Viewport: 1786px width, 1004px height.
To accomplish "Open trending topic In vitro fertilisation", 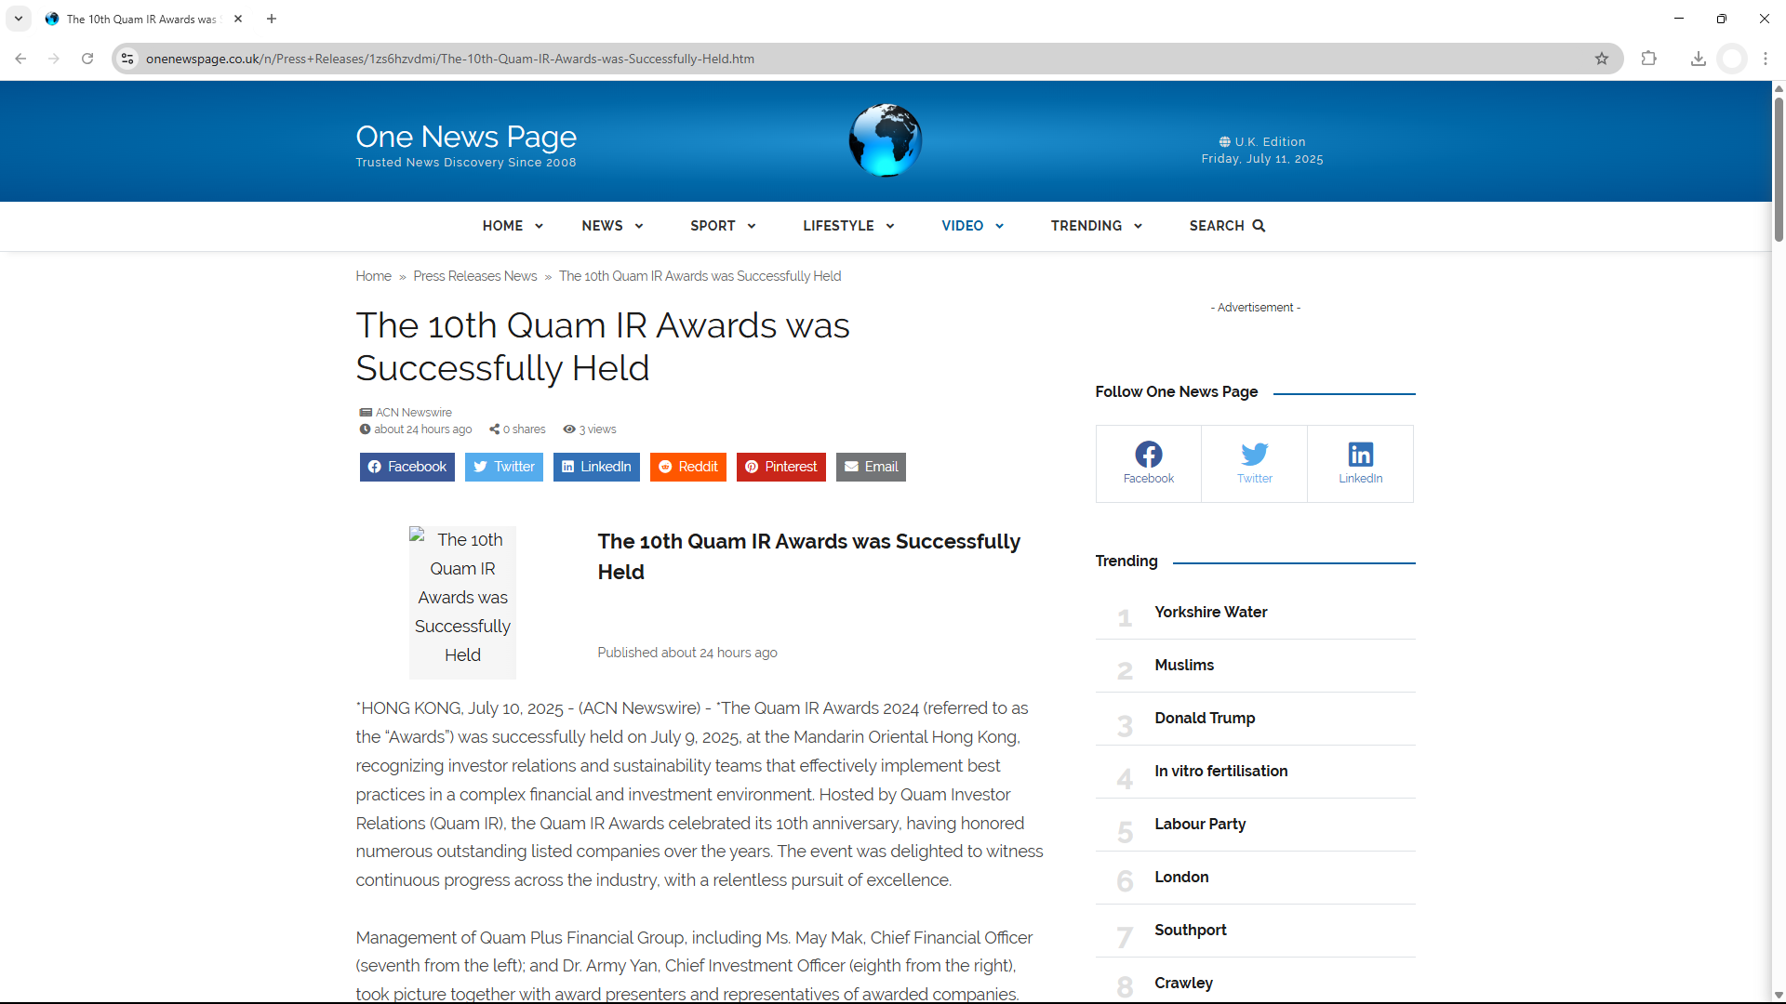I will click(1220, 771).
